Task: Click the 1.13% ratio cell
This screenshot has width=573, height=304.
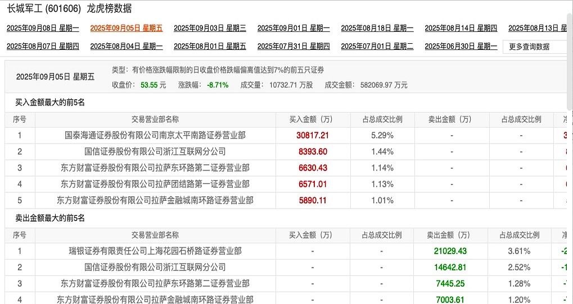Action: pos(382,184)
